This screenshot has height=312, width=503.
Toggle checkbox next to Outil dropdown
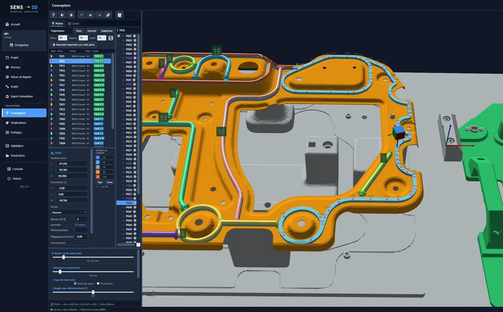111,38
